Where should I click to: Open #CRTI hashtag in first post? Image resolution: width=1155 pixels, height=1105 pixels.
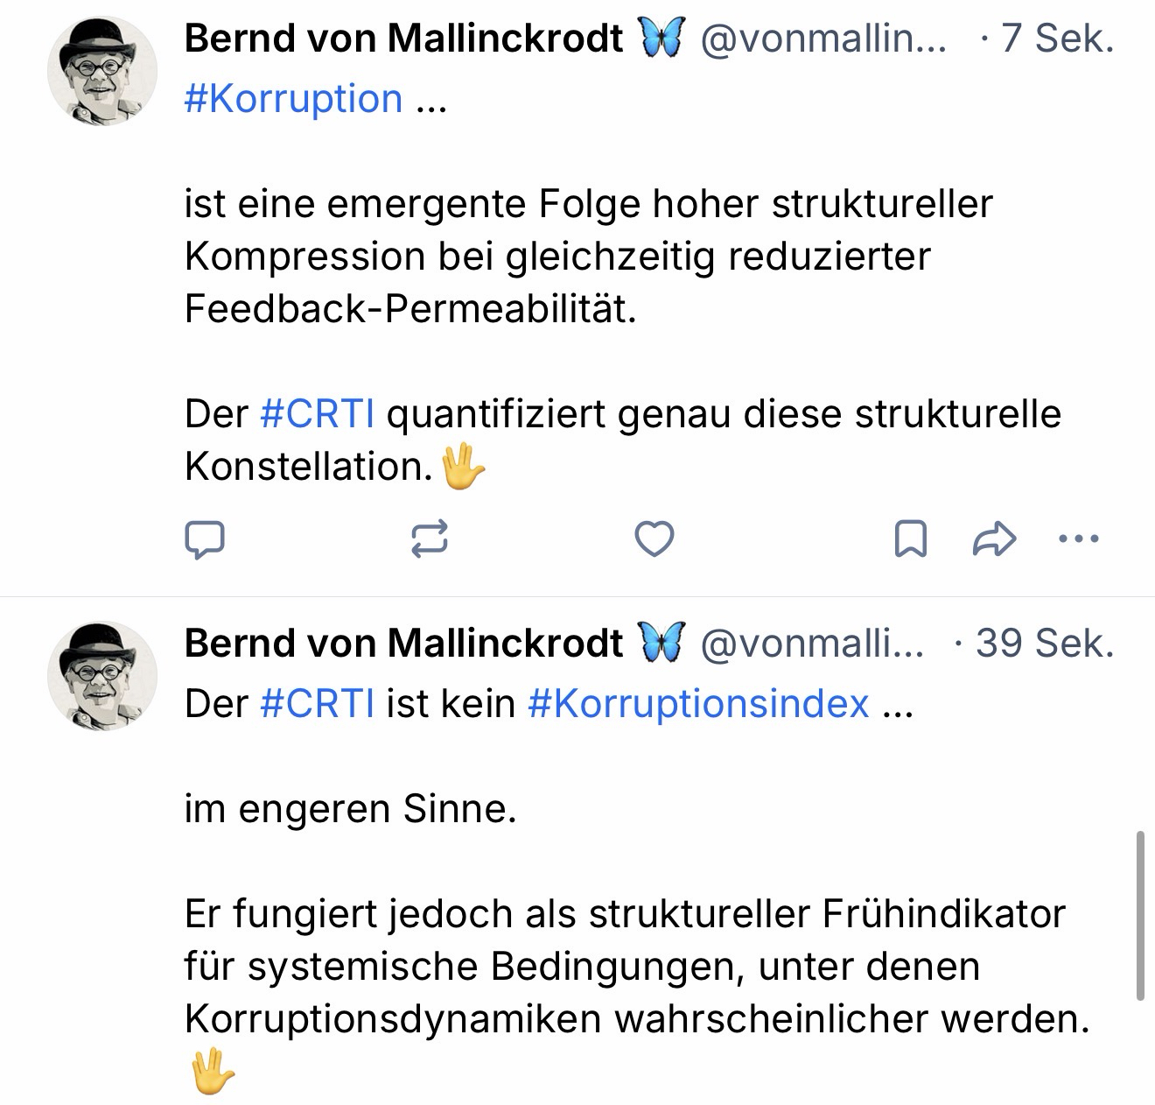point(318,413)
